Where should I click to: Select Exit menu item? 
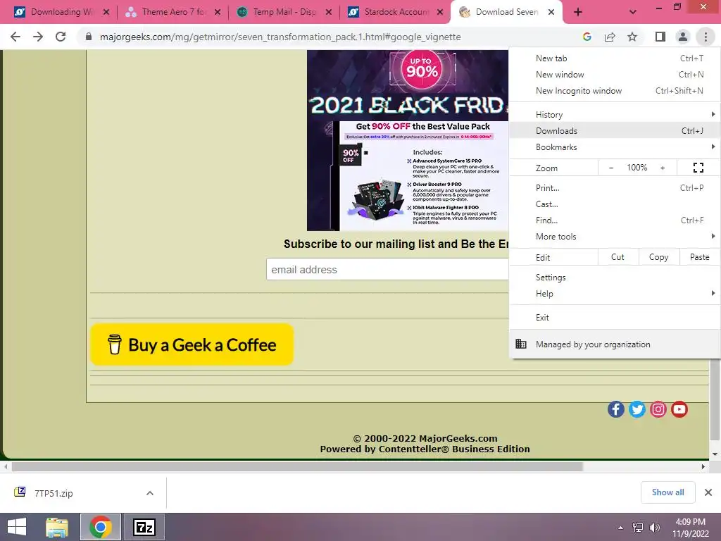615,318
